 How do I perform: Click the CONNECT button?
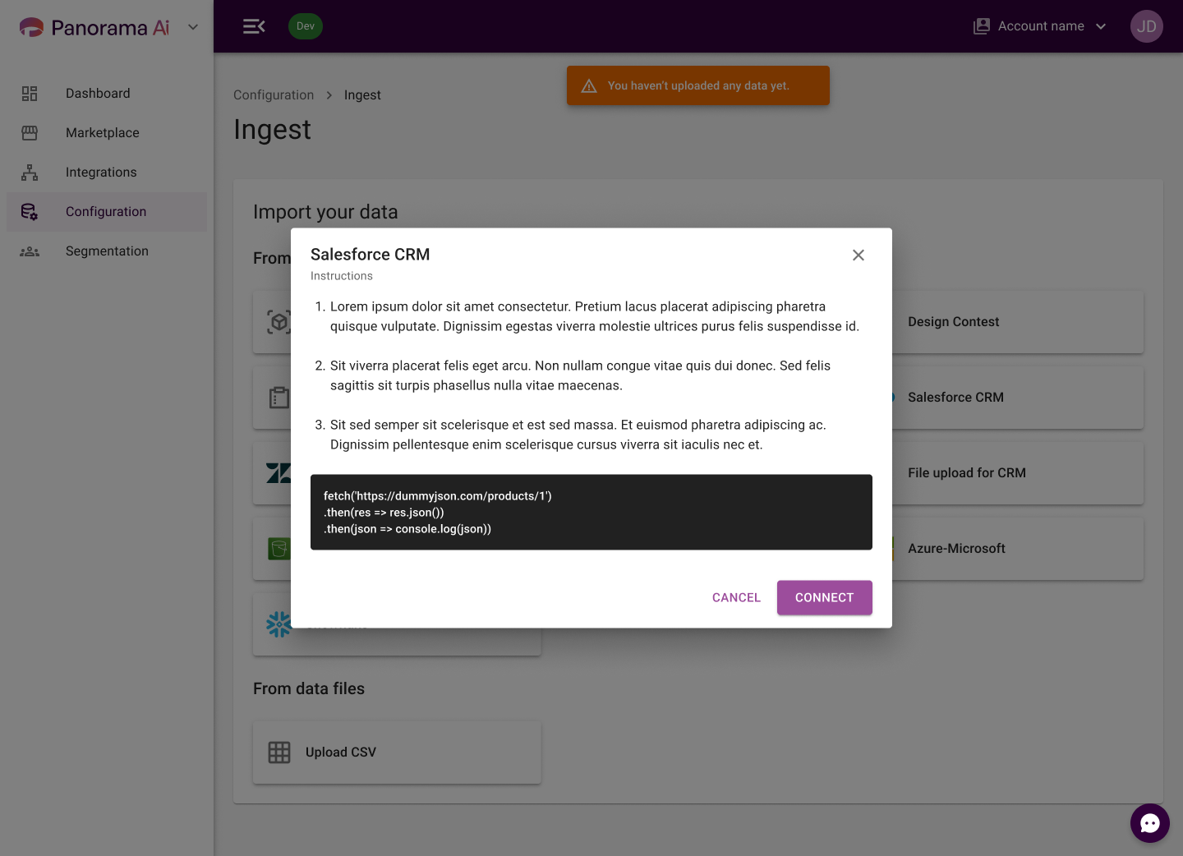tap(824, 598)
